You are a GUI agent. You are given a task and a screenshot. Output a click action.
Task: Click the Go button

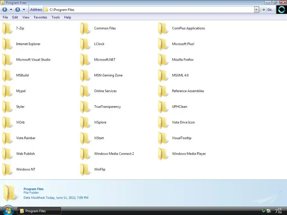(x=267, y=10)
